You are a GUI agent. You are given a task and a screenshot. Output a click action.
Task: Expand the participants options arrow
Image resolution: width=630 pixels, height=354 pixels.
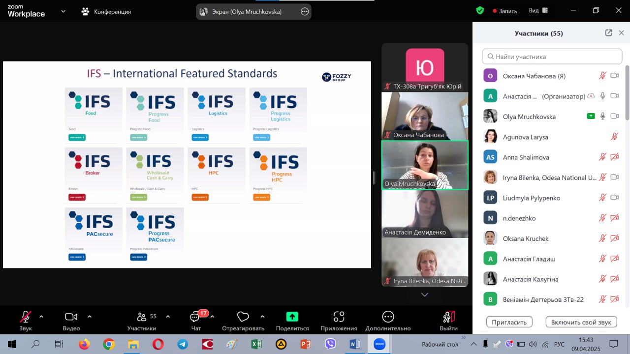168,317
